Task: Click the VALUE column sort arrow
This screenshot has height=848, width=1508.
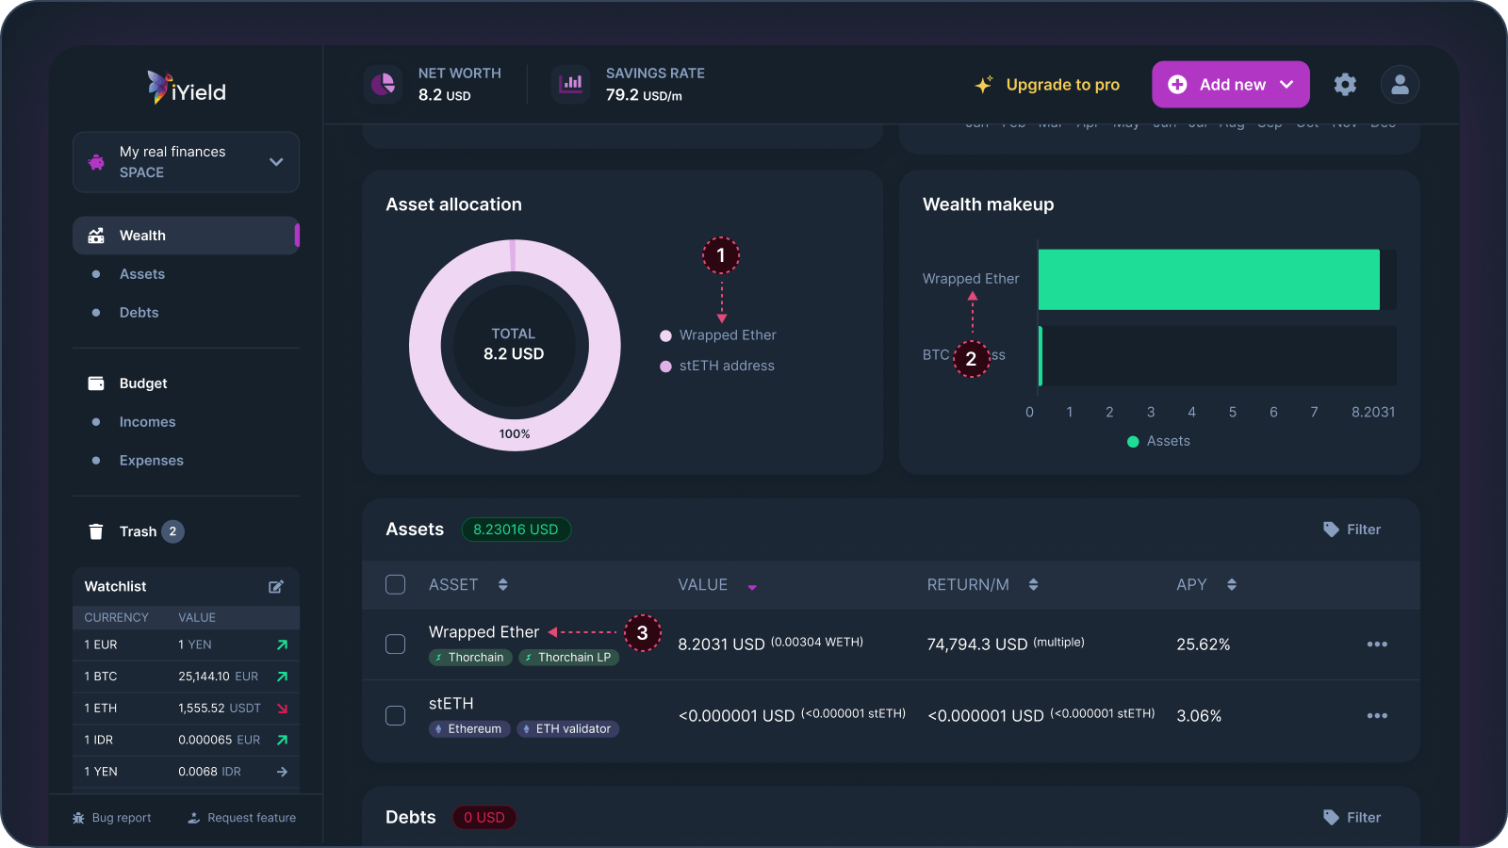Action: click(x=751, y=585)
